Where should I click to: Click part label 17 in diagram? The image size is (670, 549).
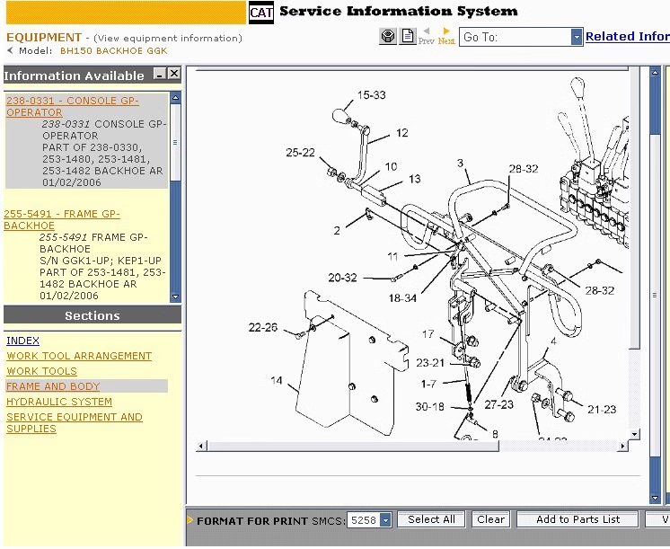coord(428,334)
